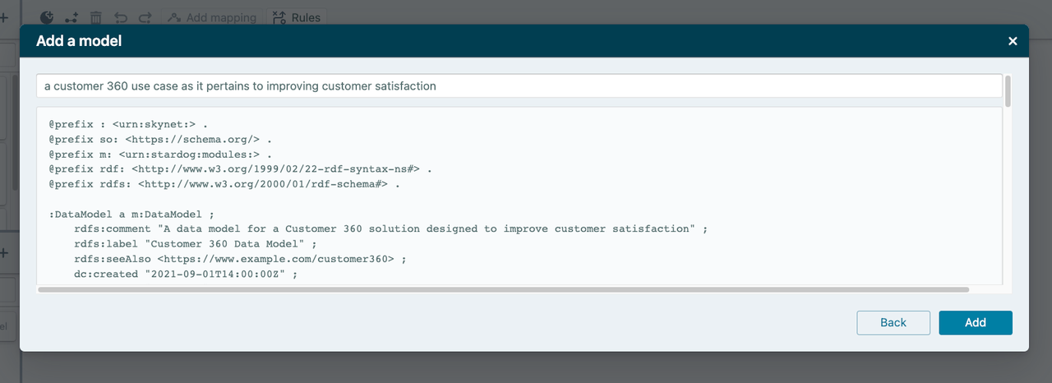Viewport: 1052px width, 383px height.
Task: Click the add class icon in toolbar
Action: click(x=48, y=16)
